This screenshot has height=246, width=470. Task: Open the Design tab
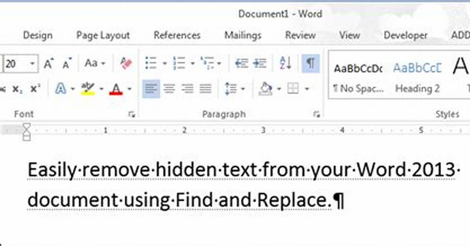(x=38, y=35)
